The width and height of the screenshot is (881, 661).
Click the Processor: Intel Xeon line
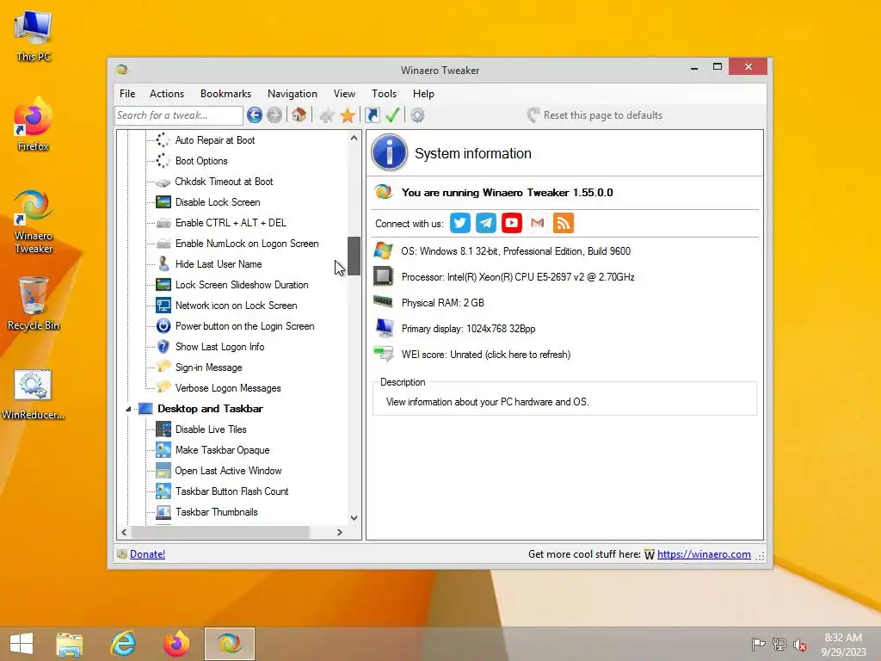(517, 277)
